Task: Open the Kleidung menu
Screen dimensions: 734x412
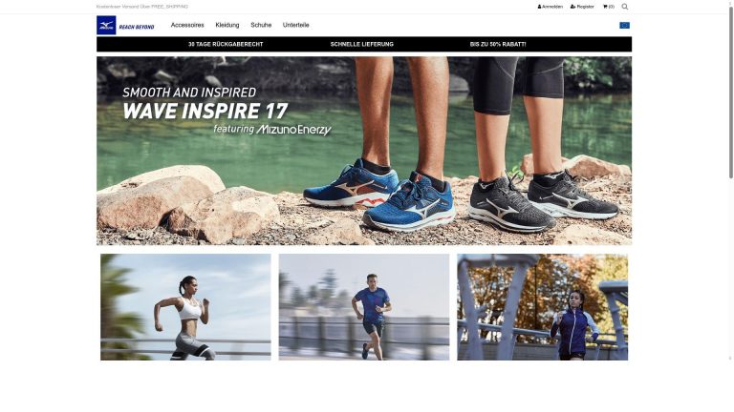Action: (227, 25)
